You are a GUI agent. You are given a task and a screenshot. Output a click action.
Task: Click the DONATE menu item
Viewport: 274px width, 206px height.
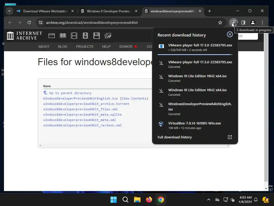[128, 47]
